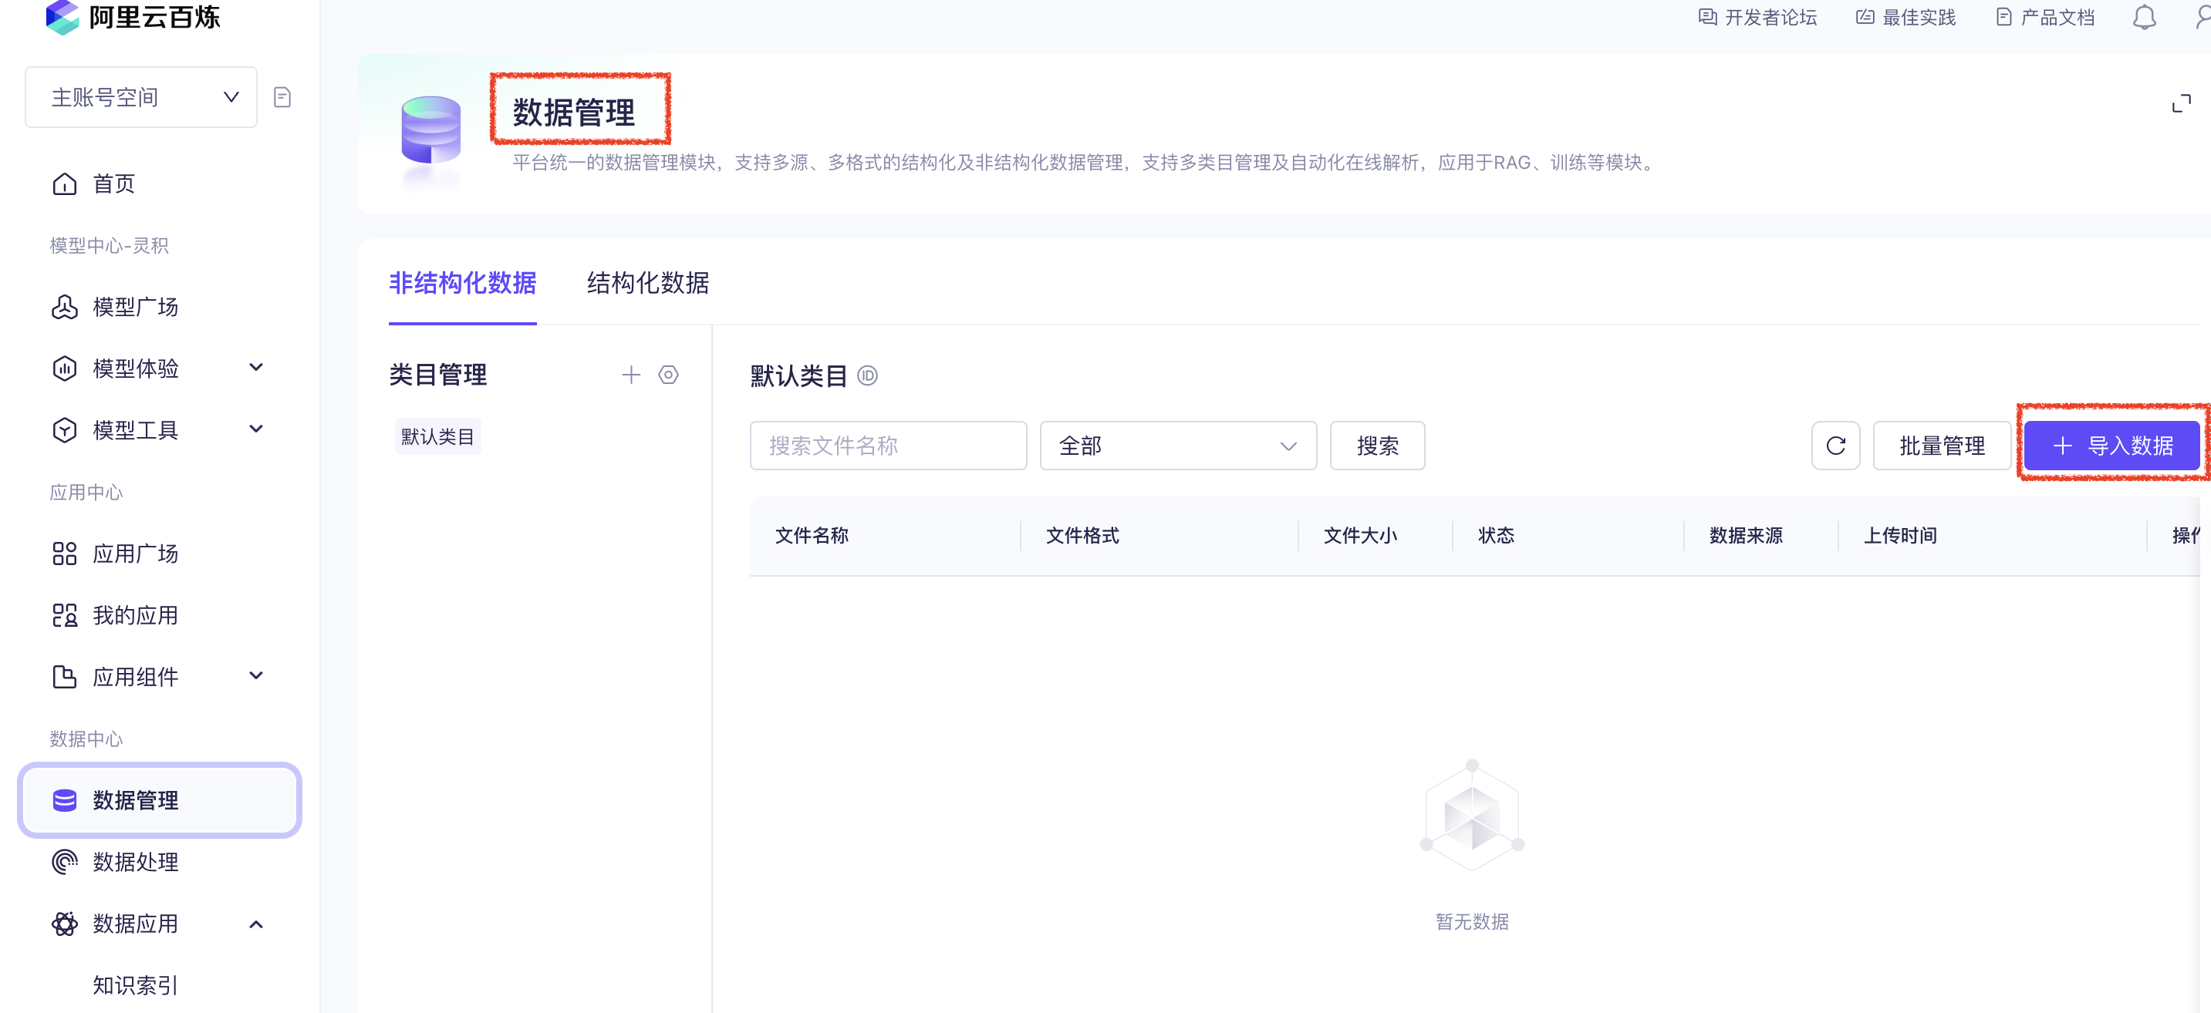The image size is (2211, 1013).
Task: Click the ID icon beside 默认类目
Action: point(868,375)
